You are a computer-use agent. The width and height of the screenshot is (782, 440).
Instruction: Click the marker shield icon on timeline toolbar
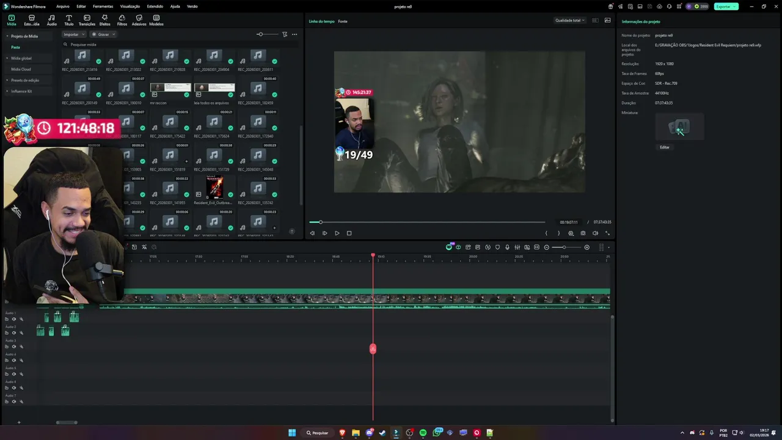tap(497, 247)
